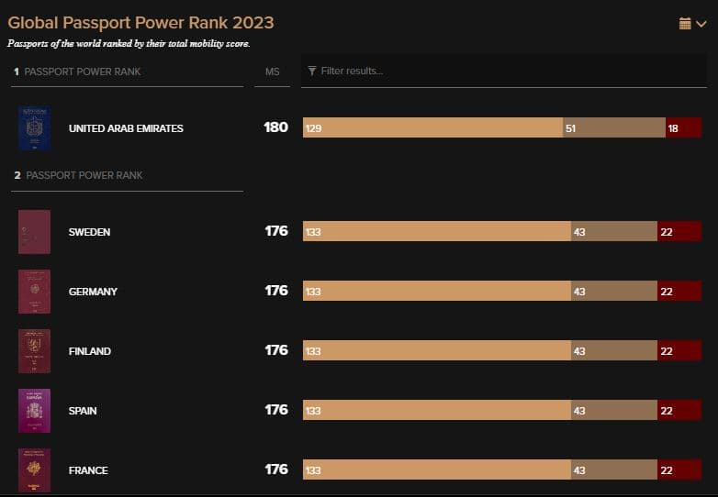Click the France passport cover image
The height and width of the screenshot is (497, 718).
point(34,470)
